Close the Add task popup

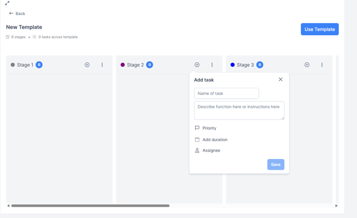pyautogui.click(x=281, y=79)
